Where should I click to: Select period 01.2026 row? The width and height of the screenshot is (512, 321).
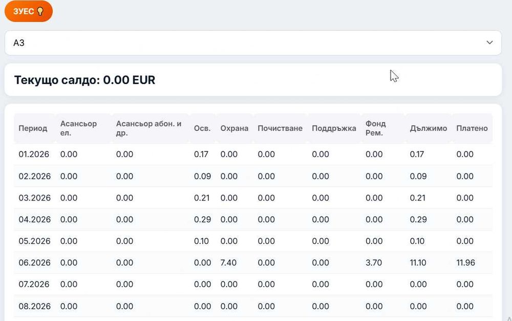(253, 154)
